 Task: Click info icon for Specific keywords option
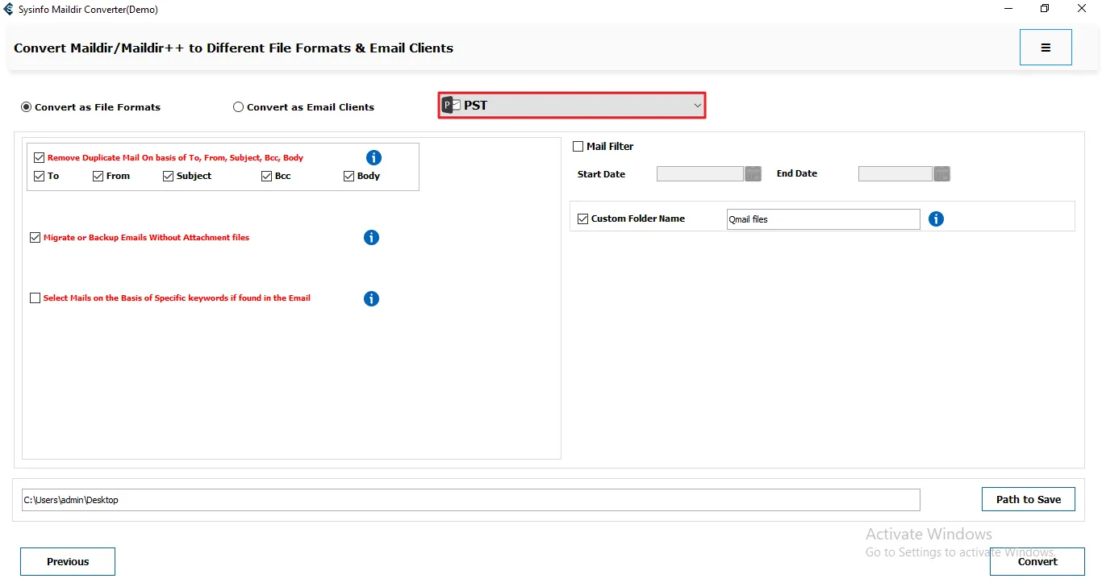coord(371,299)
